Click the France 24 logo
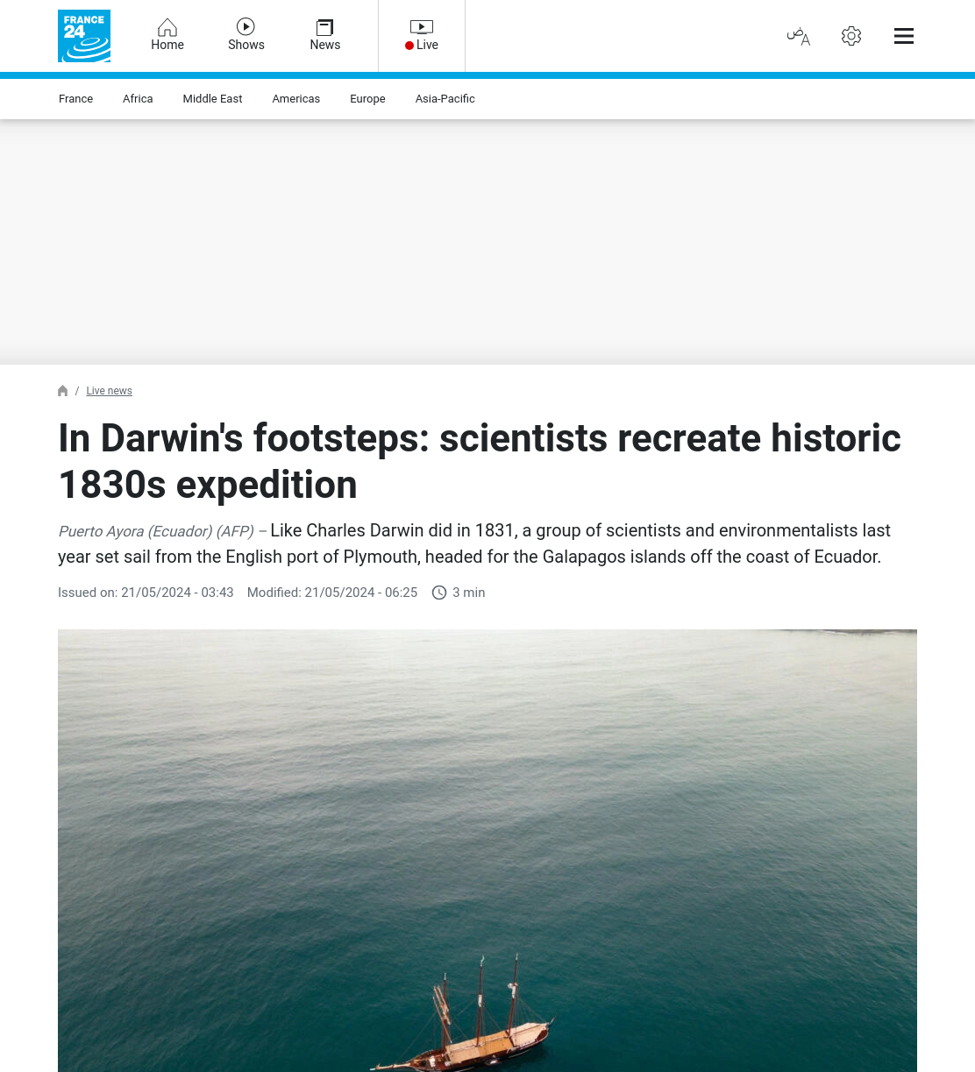The image size is (975, 1072). 84,36
